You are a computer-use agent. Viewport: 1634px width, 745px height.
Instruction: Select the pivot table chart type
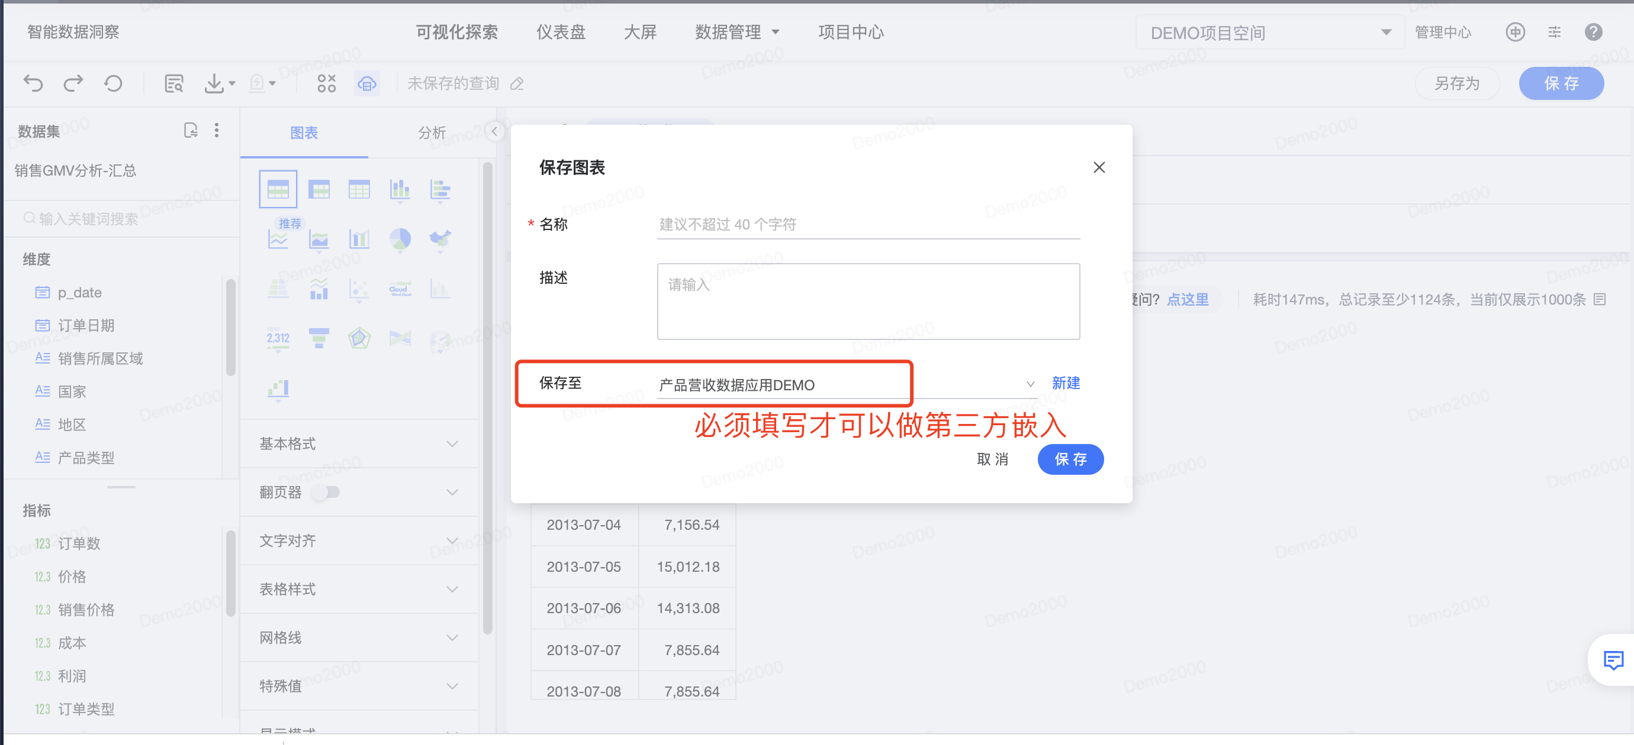(319, 189)
